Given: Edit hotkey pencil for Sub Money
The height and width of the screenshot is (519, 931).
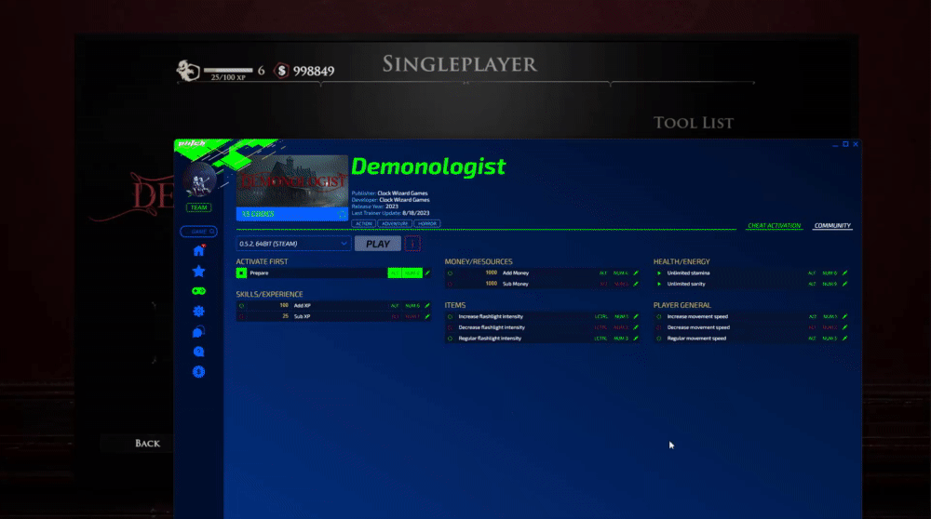Looking at the screenshot, I should [636, 284].
